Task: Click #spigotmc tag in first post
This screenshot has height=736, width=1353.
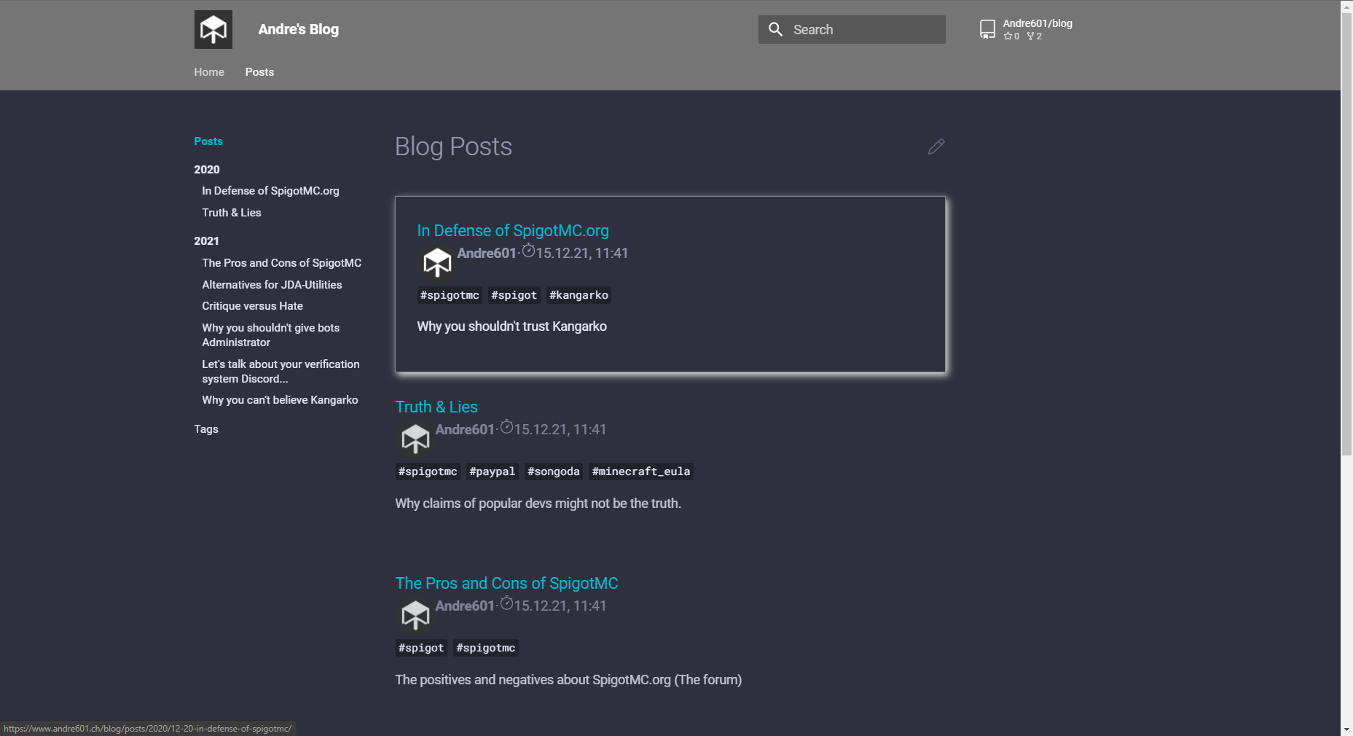Action: click(450, 295)
